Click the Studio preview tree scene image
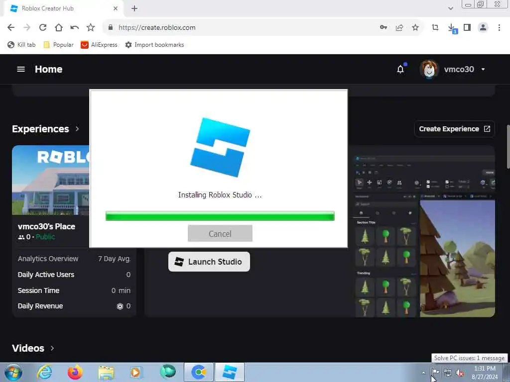510x382 pixels. coord(457,258)
